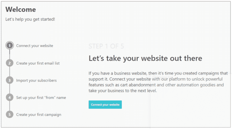
Task: Select the step 2 number circle
Action: click(10, 63)
